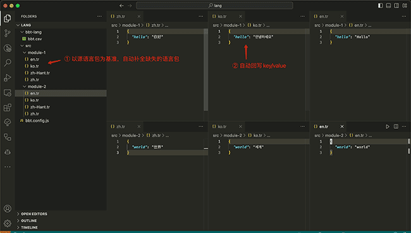The height and width of the screenshot is (233, 411).
Task: Click src breadcrumb in module-1 ko.tr editor
Action: pos(216,25)
